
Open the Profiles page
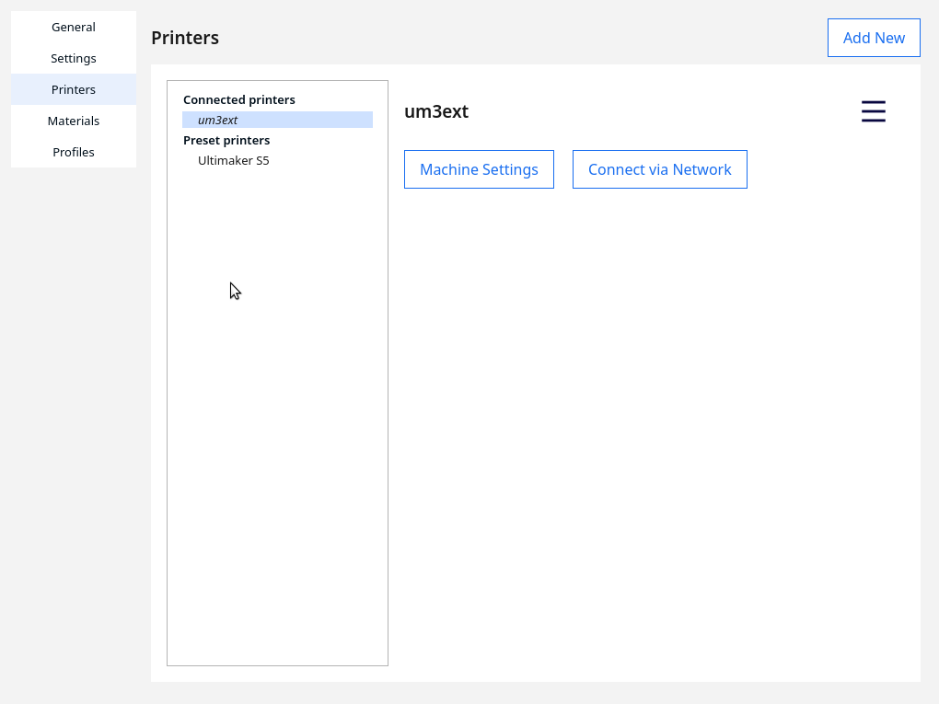tap(74, 152)
